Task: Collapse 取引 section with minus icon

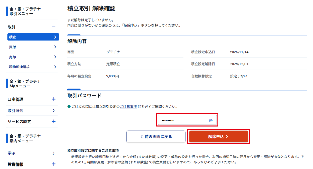Action: pyautogui.click(x=54, y=27)
